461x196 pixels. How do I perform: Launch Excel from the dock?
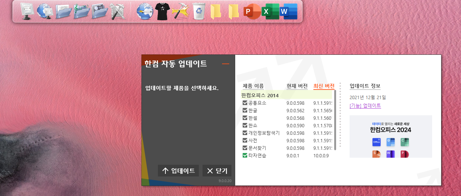click(x=270, y=12)
